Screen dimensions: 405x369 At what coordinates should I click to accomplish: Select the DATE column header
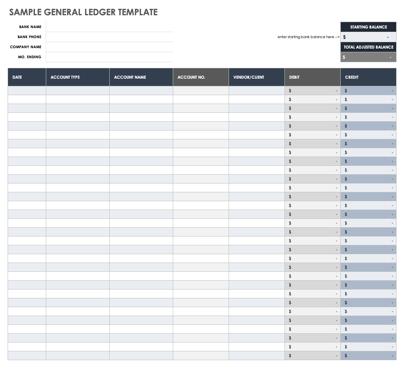coord(26,77)
